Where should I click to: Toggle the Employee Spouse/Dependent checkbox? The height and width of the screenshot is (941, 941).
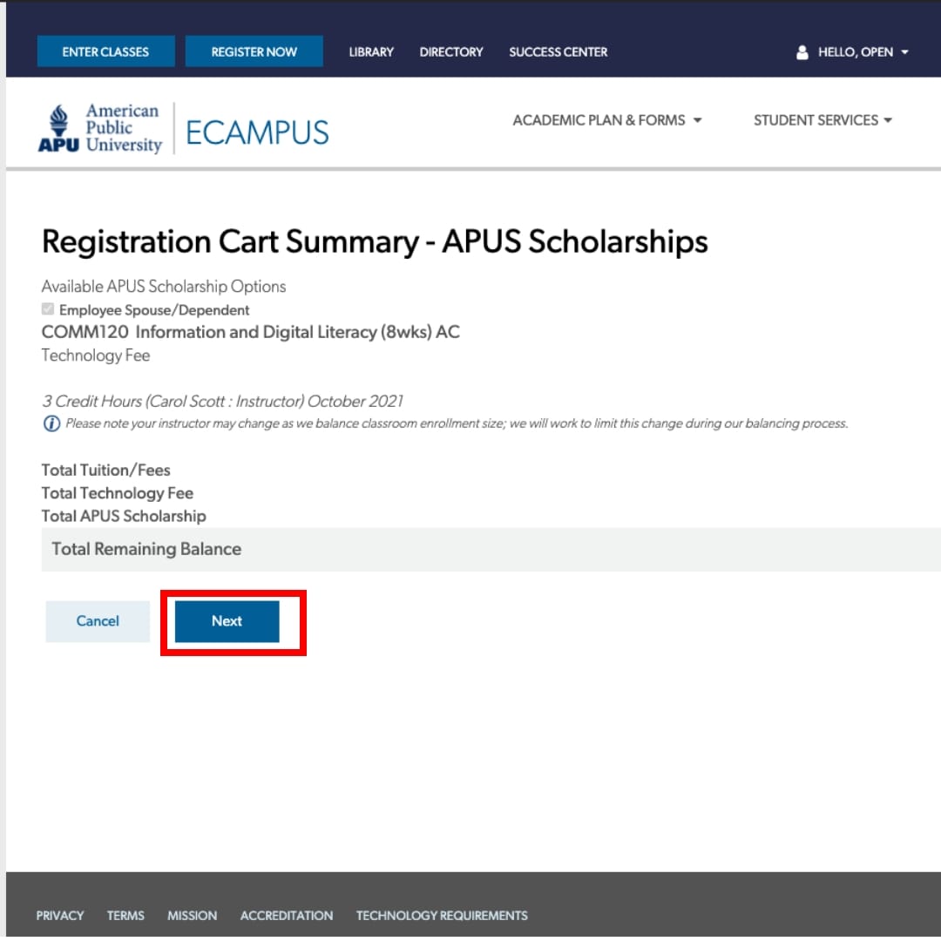pyautogui.click(x=48, y=309)
